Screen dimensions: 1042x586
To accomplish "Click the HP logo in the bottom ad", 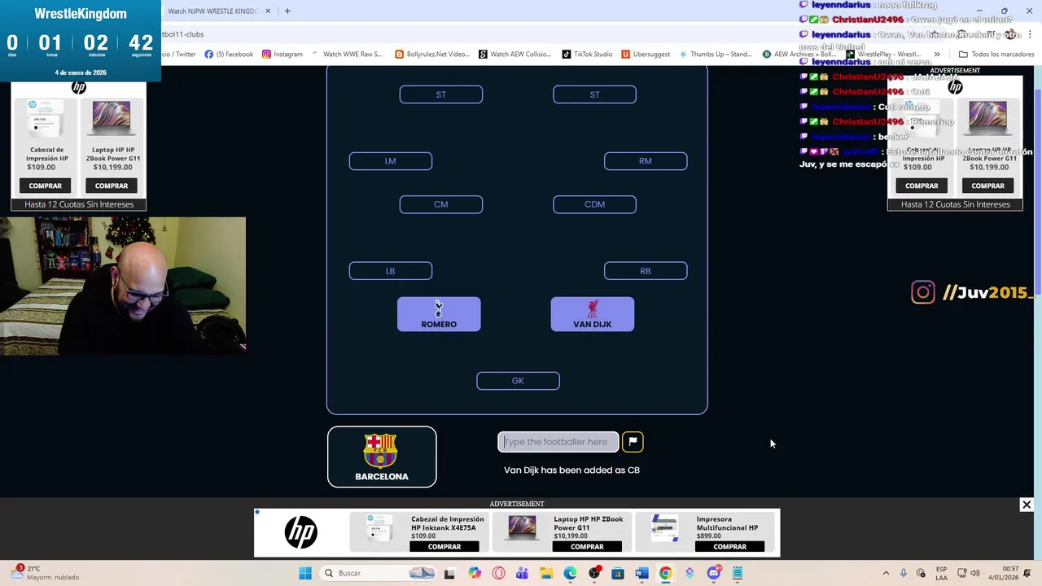I will [x=300, y=532].
